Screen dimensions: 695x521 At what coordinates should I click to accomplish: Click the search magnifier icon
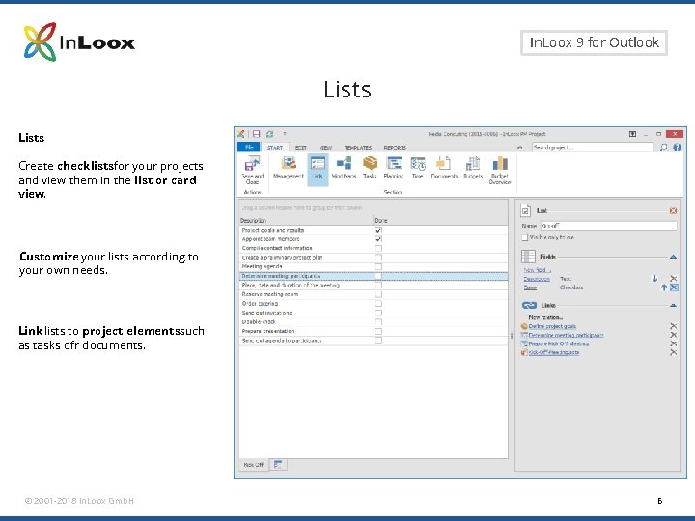point(663,147)
